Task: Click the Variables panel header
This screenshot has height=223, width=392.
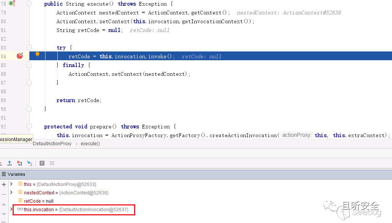Action: tap(16, 174)
